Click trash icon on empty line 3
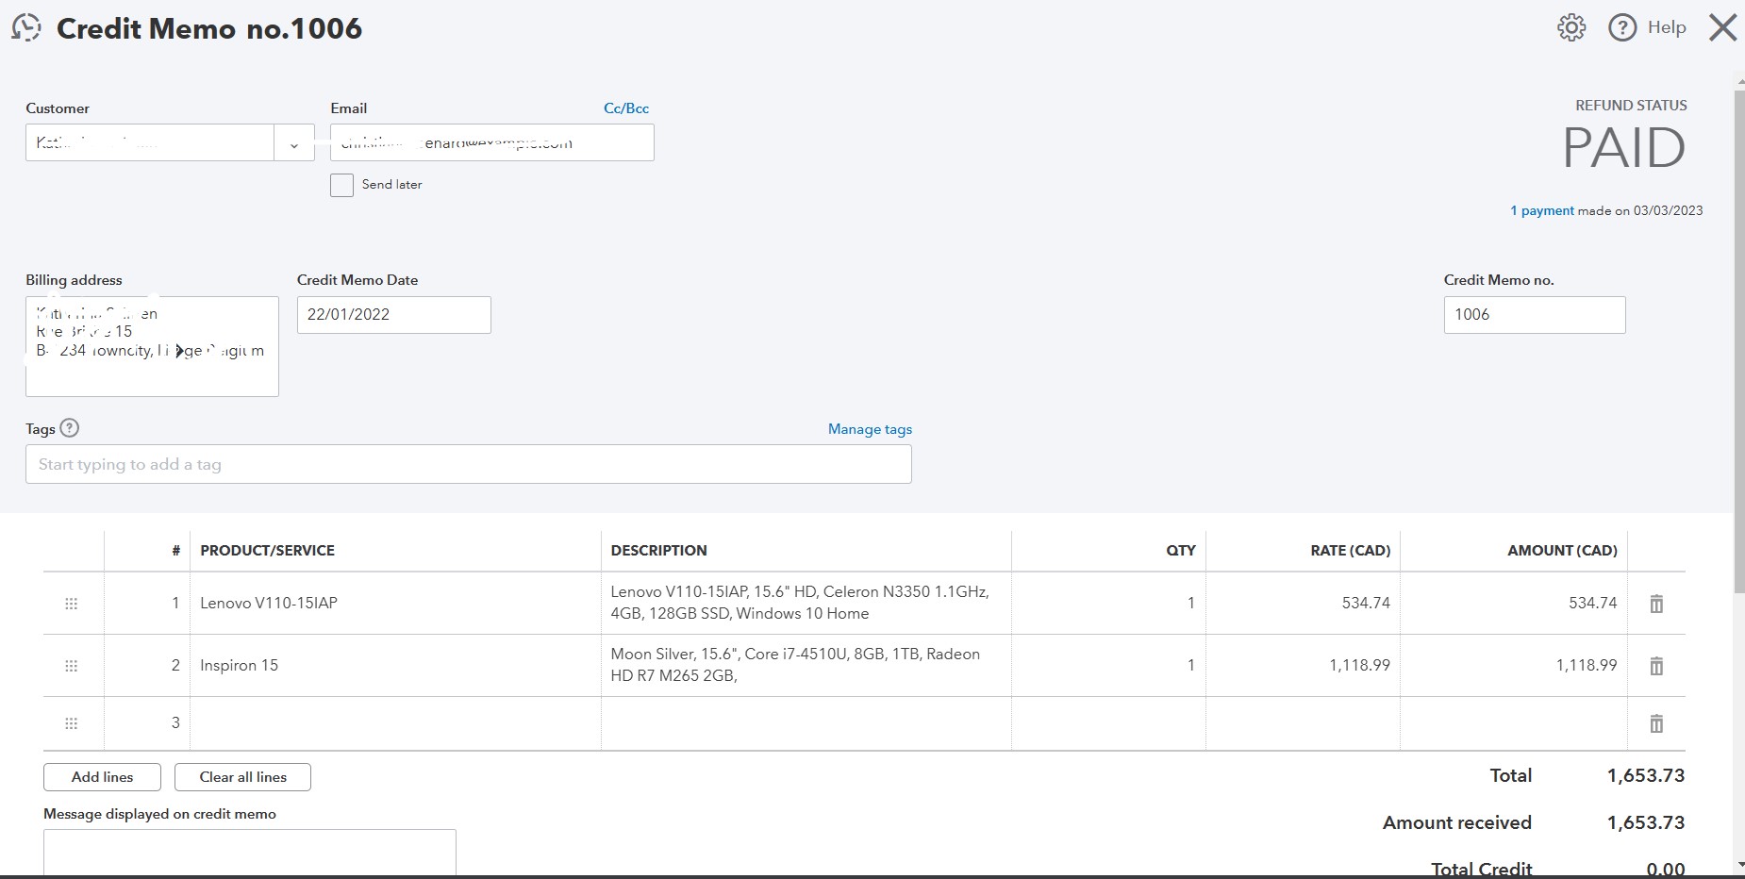The width and height of the screenshot is (1745, 879). point(1656,723)
